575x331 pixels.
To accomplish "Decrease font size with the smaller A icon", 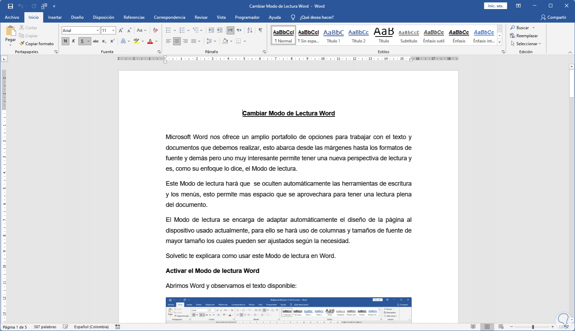I will point(129,31).
